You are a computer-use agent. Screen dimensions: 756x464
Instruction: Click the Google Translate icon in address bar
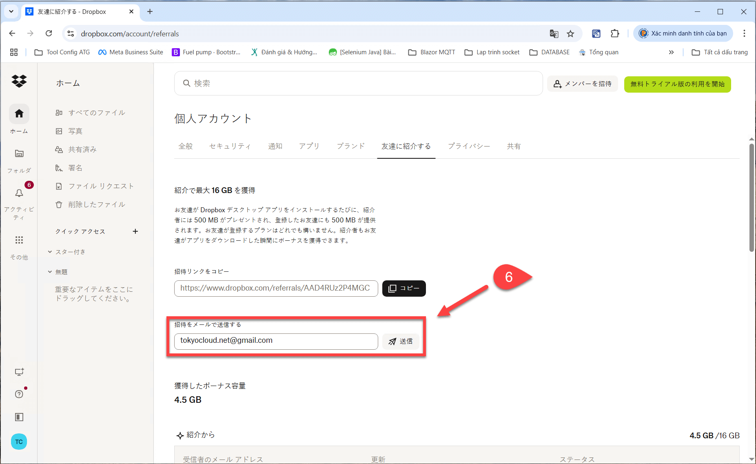[x=554, y=34]
